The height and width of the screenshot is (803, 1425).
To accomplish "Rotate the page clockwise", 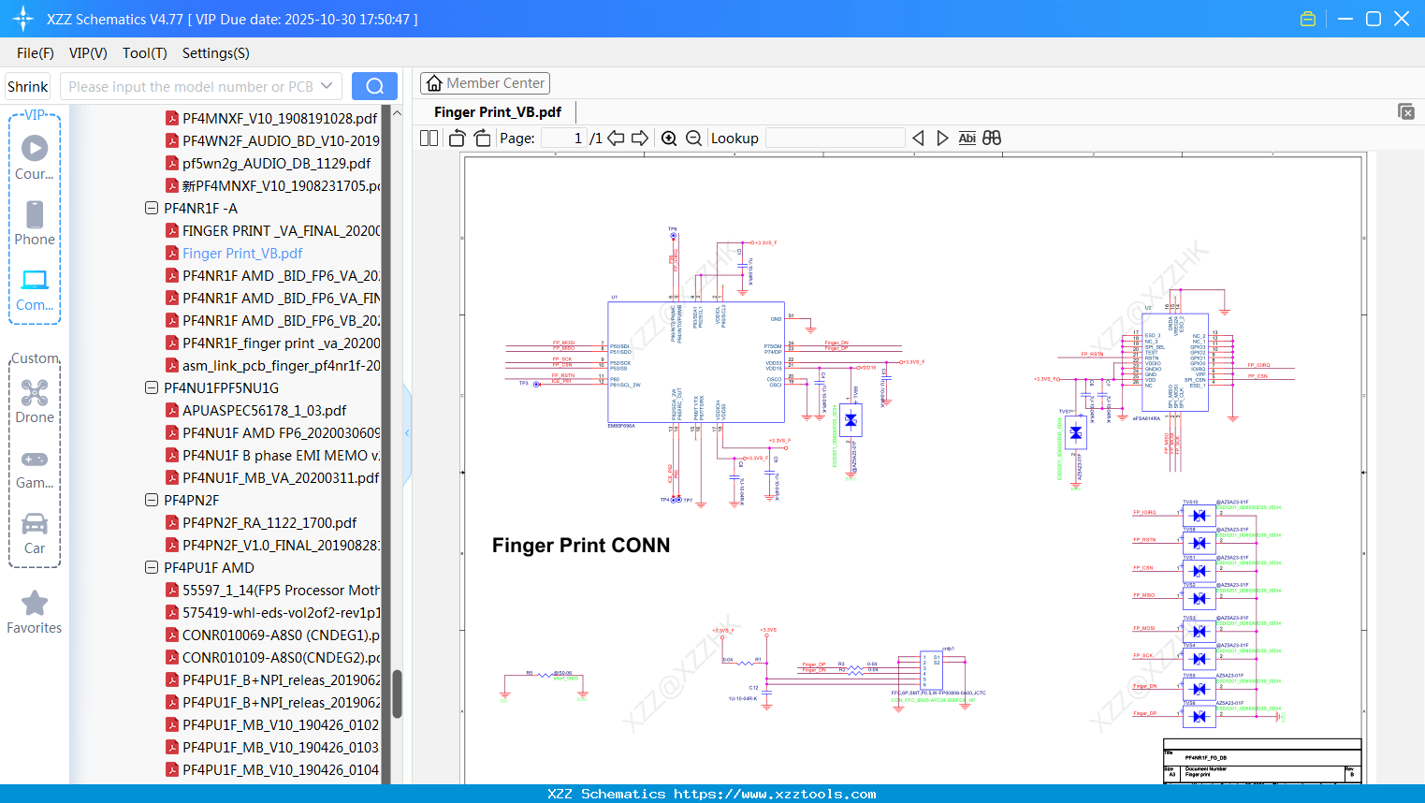I will coord(482,139).
